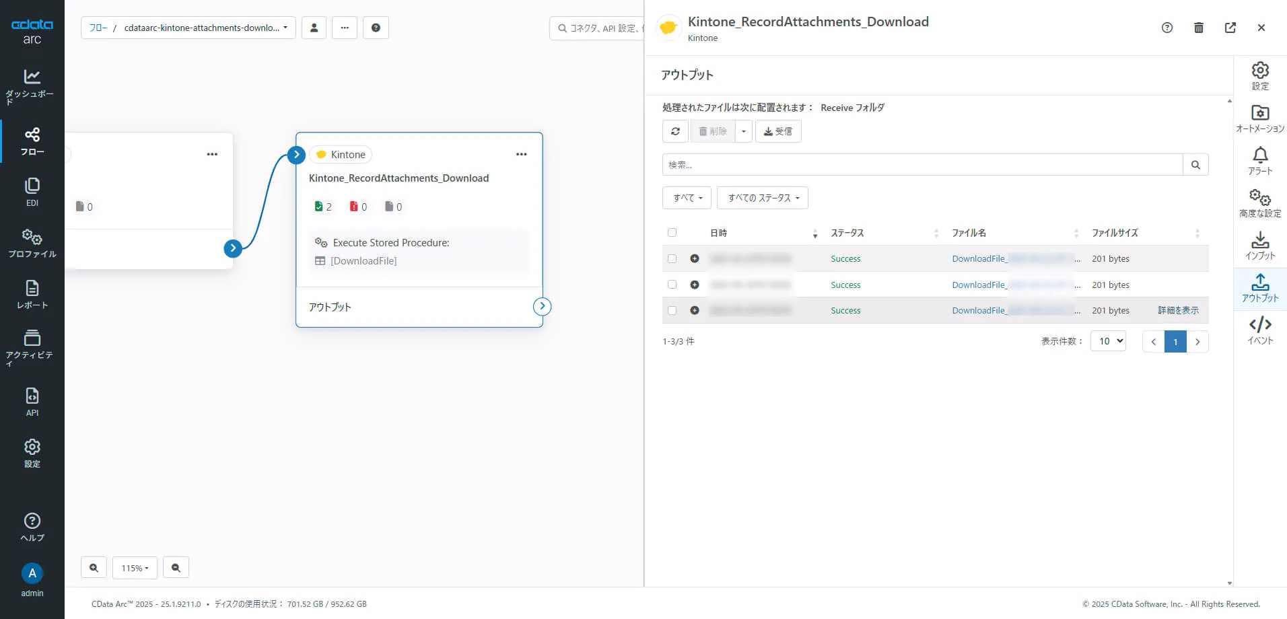Open the Kintone connector's three-dot menu
The height and width of the screenshot is (619, 1287).
pyautogui.click(x=521, y=154)
